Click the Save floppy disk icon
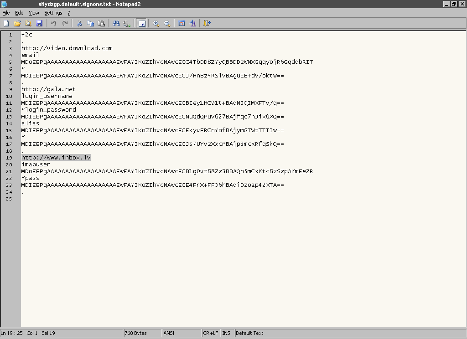 (39, 23)
